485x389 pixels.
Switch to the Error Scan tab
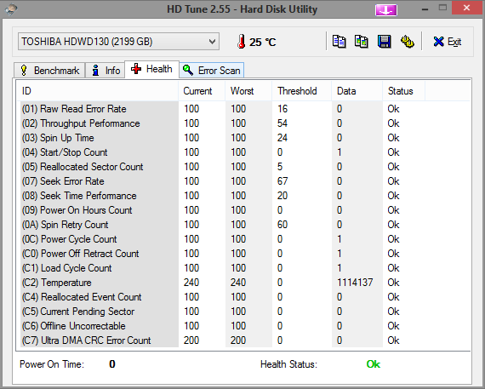coord(212,71)
